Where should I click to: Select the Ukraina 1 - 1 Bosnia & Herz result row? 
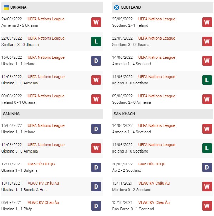pos(52,187)
